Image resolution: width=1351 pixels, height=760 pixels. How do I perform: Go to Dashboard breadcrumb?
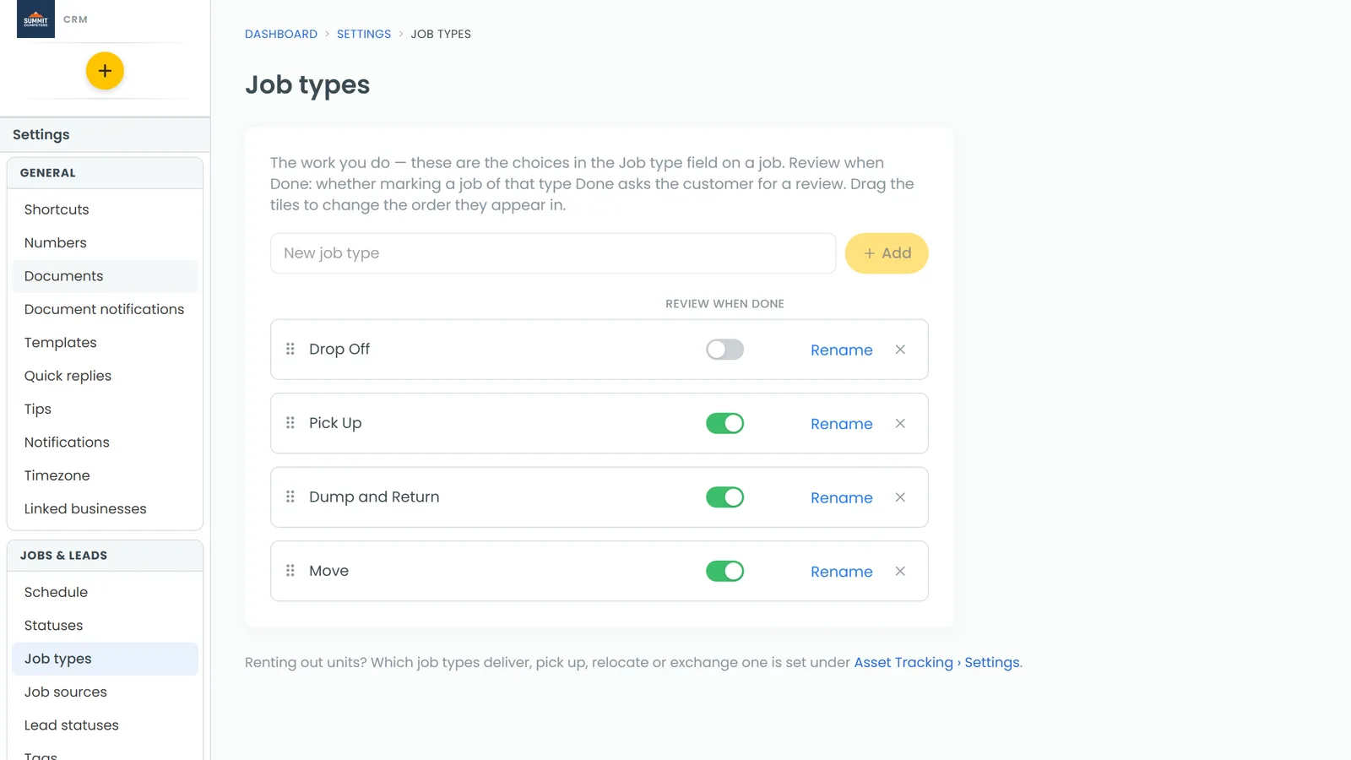[x=281, y=34]
